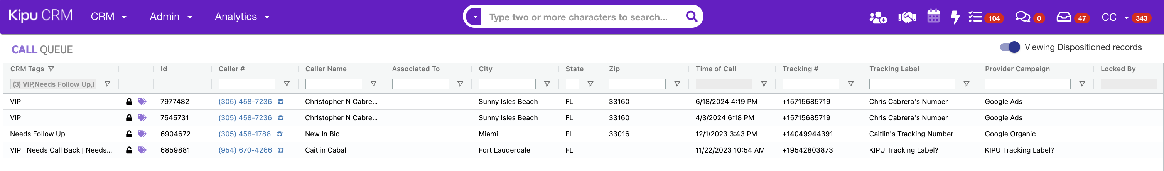Toggle the lock icon for record 7545731

(129, 118)
